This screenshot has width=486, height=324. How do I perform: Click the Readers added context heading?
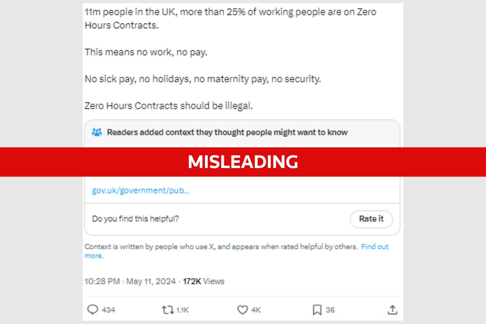227,132
